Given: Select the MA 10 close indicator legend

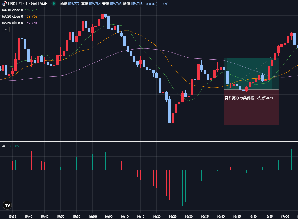Looking at the screenshot, I should [x=13, y=10].
